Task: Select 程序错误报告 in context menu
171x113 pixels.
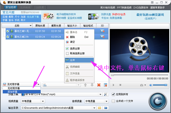Action: 79,80
